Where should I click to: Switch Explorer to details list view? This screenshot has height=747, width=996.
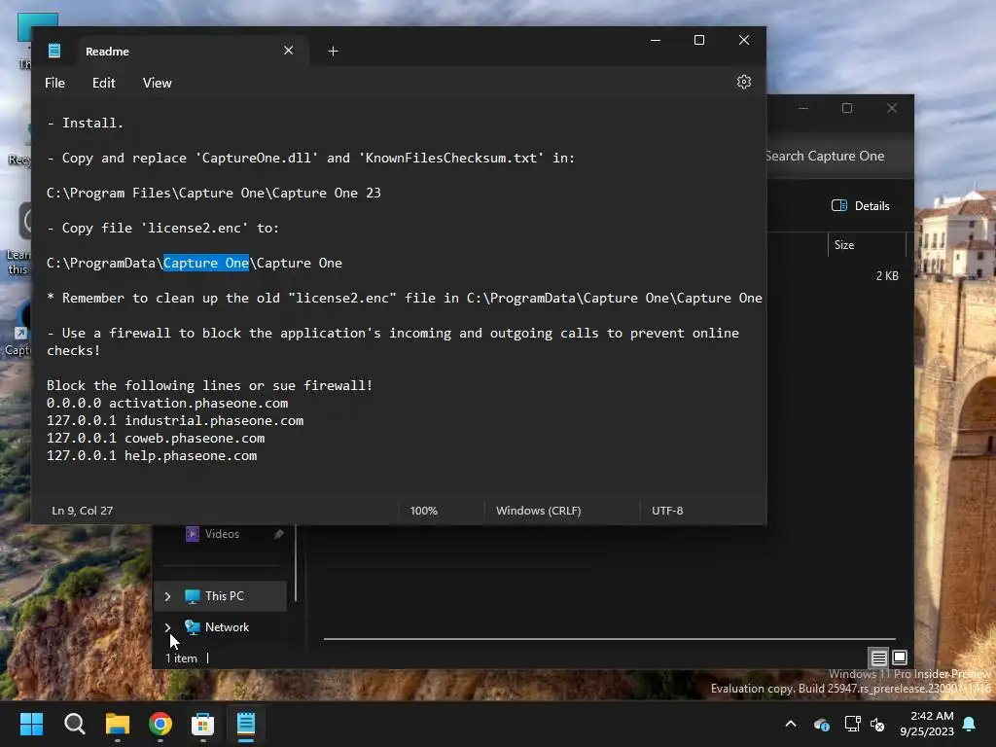878,658
